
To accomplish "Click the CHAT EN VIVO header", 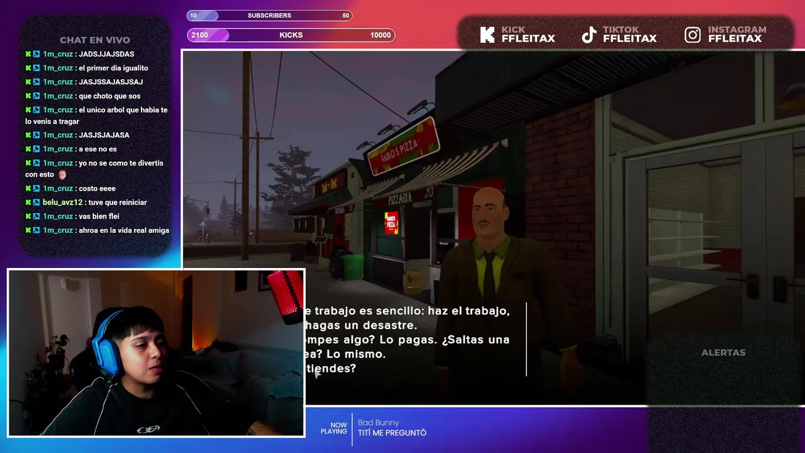I will (x=95, y=40).
